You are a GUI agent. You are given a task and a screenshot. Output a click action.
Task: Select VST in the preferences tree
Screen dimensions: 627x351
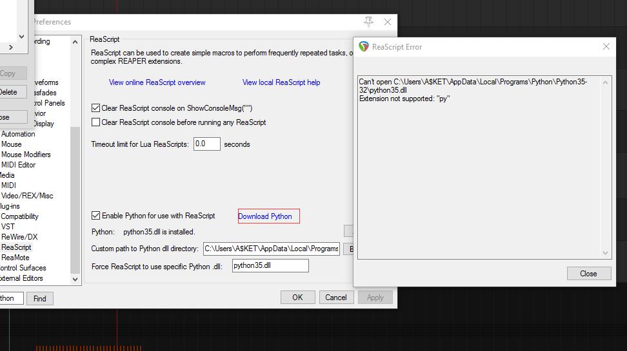(8, 227)
